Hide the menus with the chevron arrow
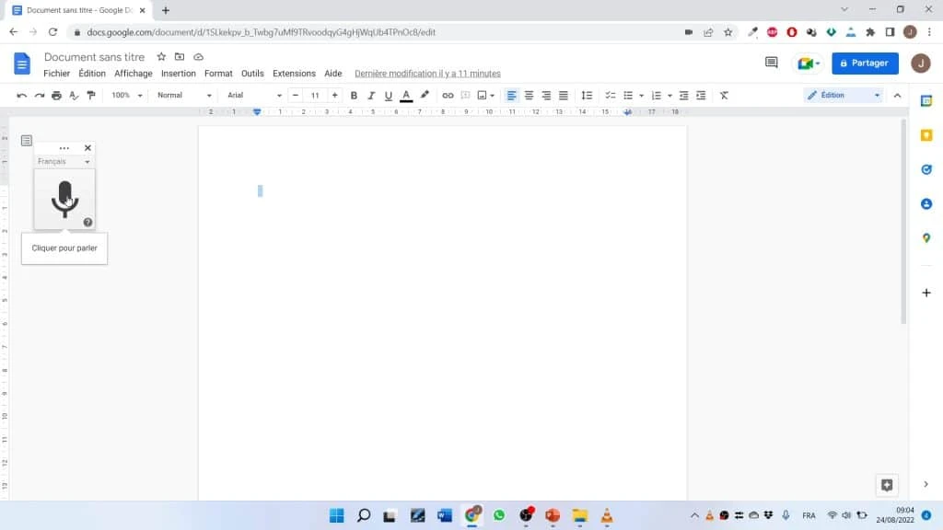Screen dimensions: 943x530 (x=897, y=96)
